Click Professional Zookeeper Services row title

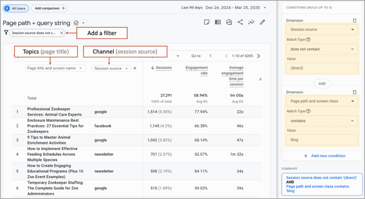(x=55, y=112)
